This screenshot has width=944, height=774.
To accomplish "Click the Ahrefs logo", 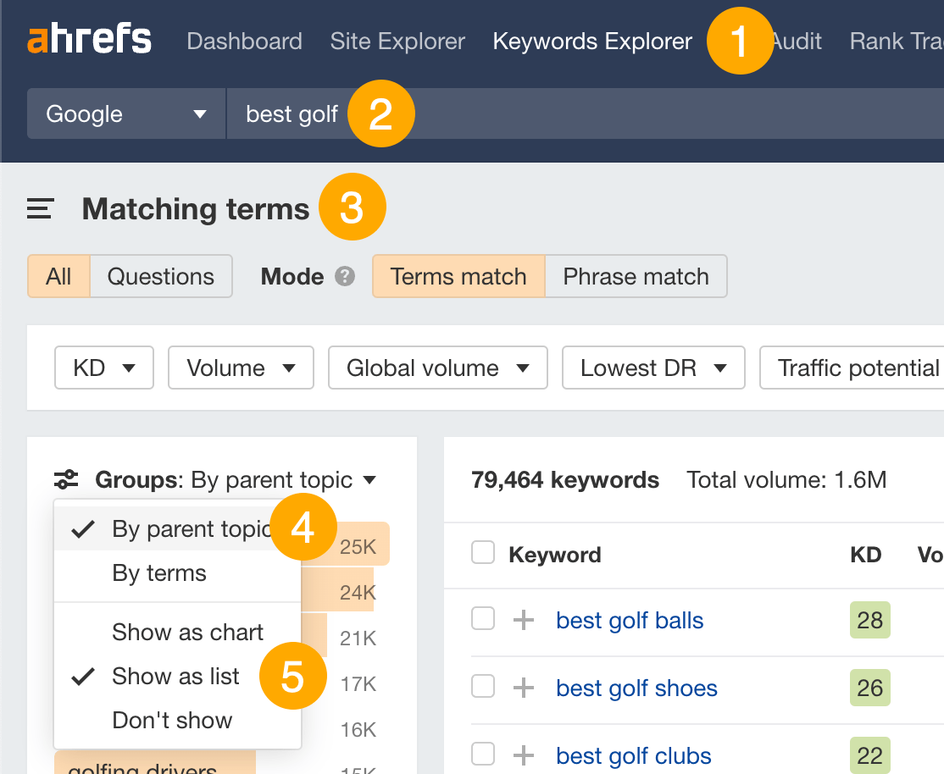I will (89, 40).
